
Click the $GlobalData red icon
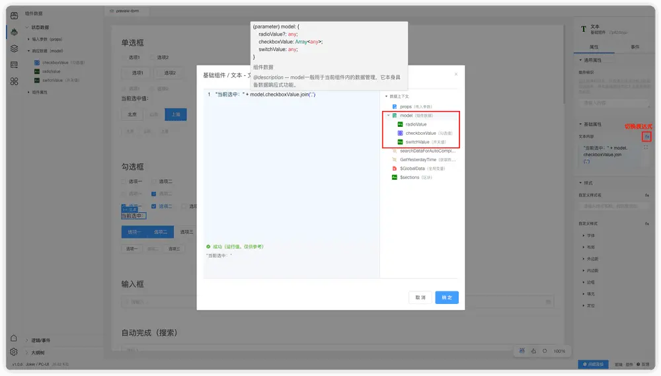click(x=394, y=169)
